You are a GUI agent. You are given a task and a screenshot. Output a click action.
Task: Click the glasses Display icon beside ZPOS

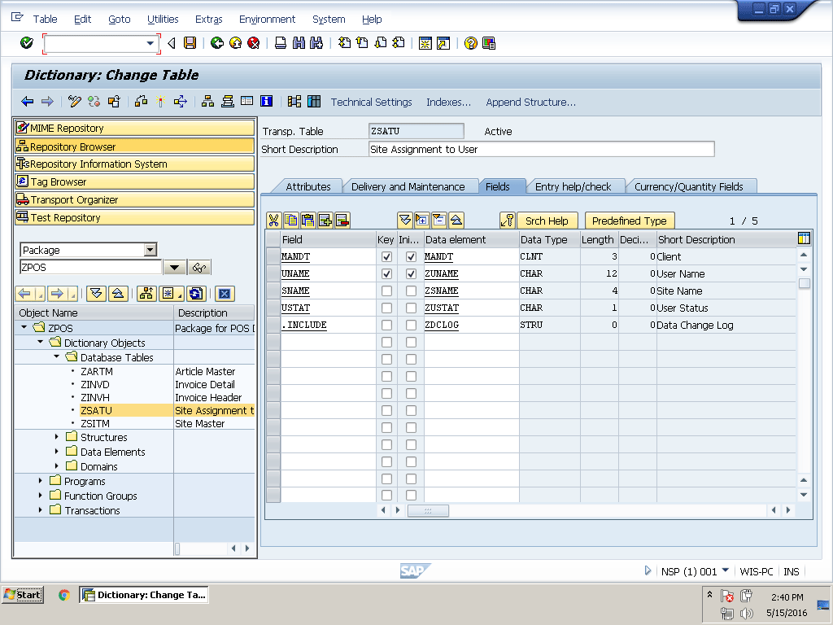(199, 268)
